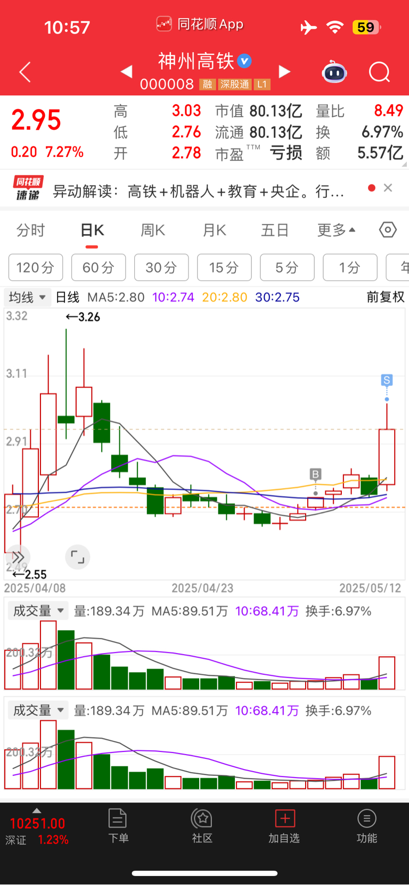The image size is (409, 885).
Task: Open second 成交量 indicator dropdown
Action: (x=38, y=710)
